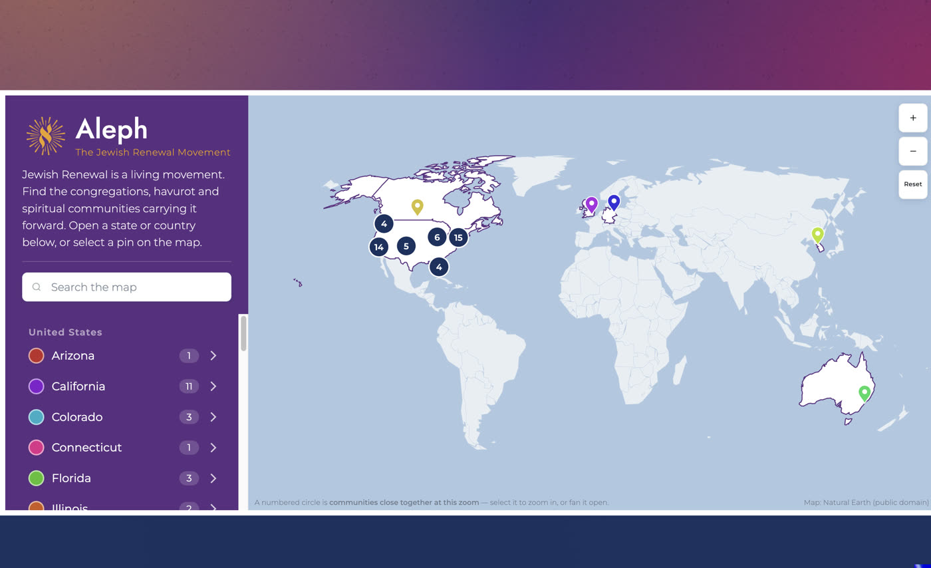This screenshot has height=568, width=931.
Task: Click the sidebar list scrollbar thumb
Action: click(x=244, y=333)
